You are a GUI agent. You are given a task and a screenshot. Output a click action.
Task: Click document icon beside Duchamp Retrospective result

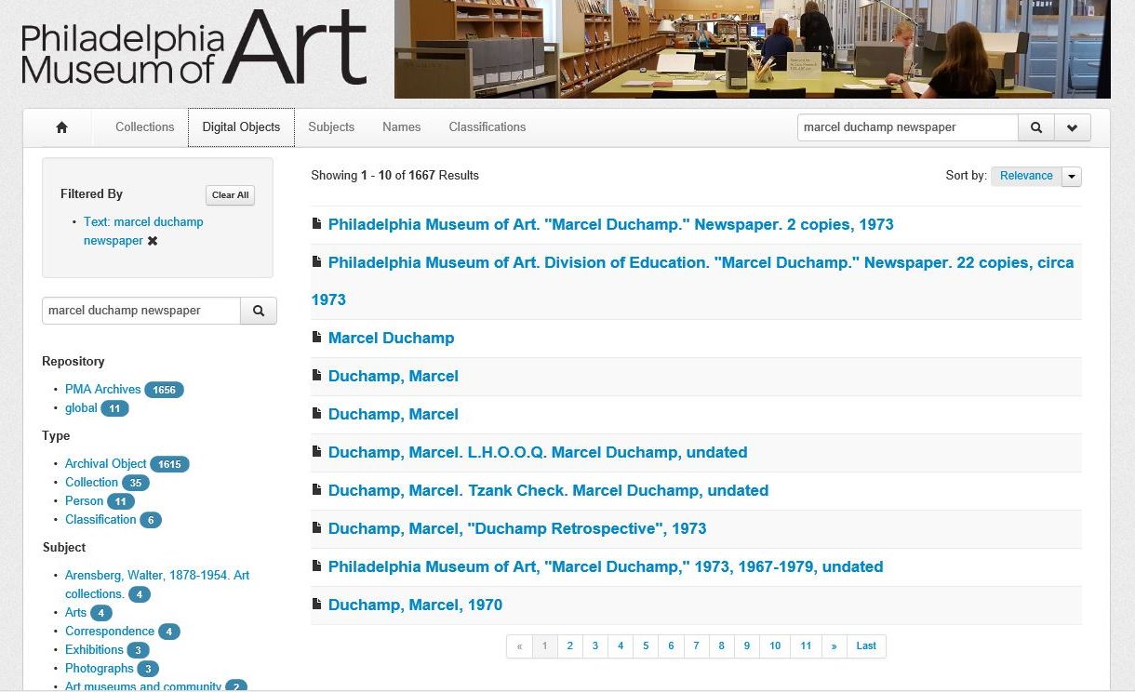pyautogui.click(x=316, y=527)
